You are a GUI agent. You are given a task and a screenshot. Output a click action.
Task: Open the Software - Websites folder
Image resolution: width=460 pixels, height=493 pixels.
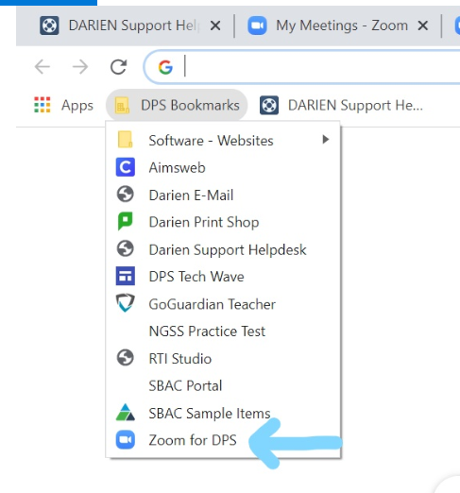coord(223,140)
